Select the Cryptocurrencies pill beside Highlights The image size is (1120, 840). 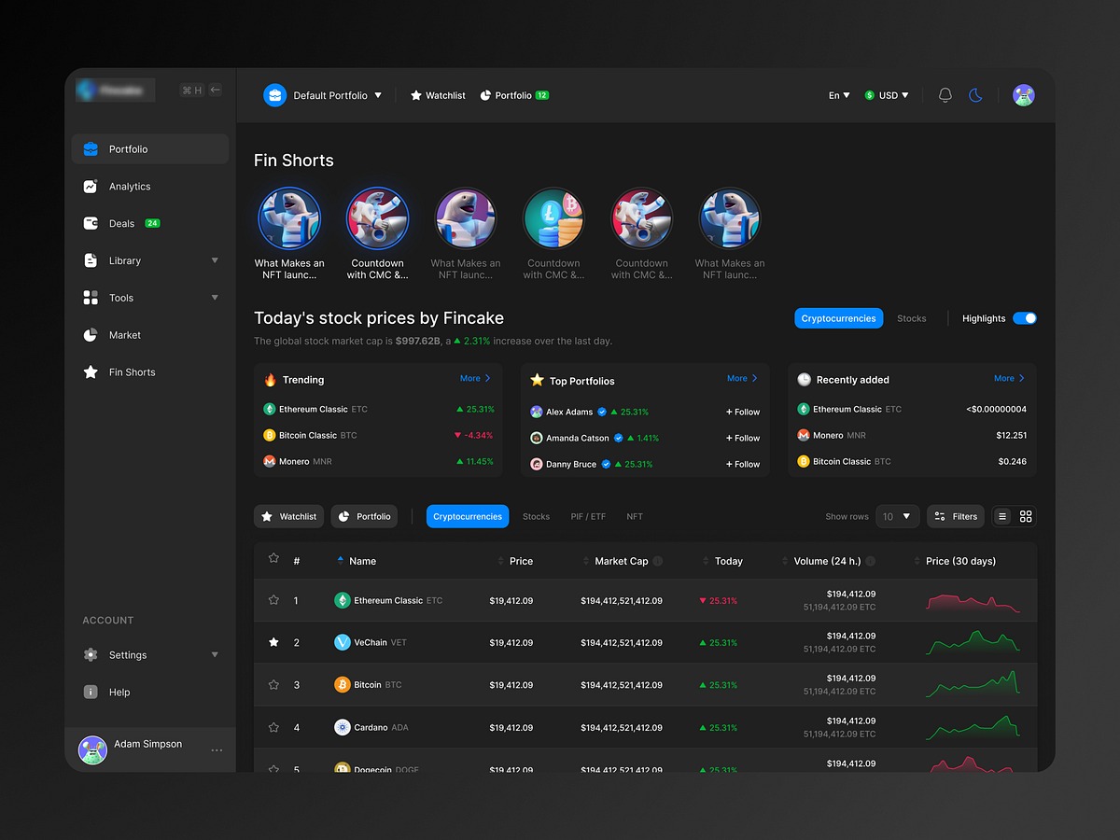pos(838,318)
